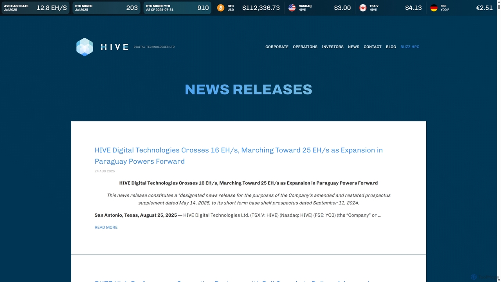The image size is (501, 282).
Task: Open the Investors menu
Action: pos(333,47)
